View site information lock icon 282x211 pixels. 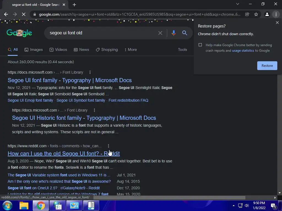tap(35, 14)
